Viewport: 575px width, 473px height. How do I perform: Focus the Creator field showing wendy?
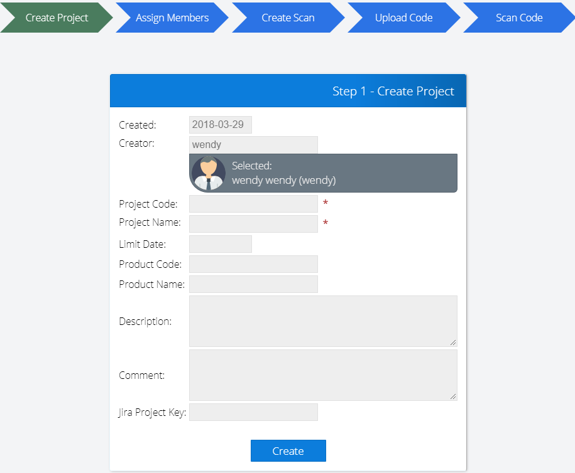point(253,145)
